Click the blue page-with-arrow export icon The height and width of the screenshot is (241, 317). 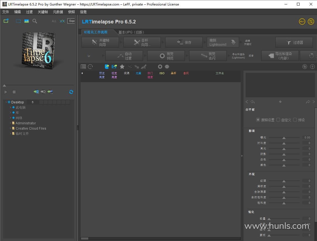pyautogui.click(x=107, y=66)
